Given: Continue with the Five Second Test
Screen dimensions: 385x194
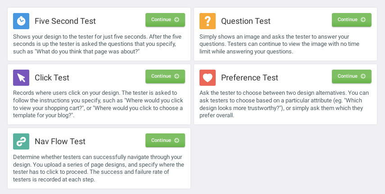Looking at the screenshot, I should [x=165, y=20].
